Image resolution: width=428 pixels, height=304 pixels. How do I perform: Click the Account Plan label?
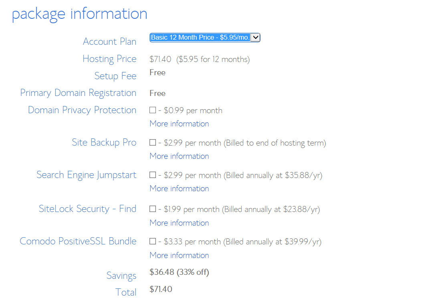110,42
